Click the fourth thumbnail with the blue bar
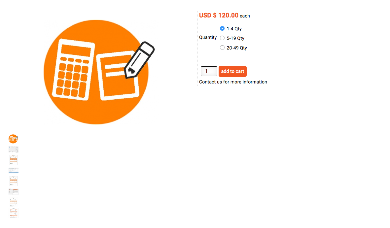 (x=13, y=170)
